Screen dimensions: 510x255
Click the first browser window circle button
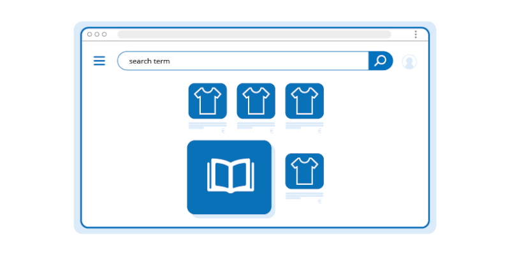coord(89,34)
